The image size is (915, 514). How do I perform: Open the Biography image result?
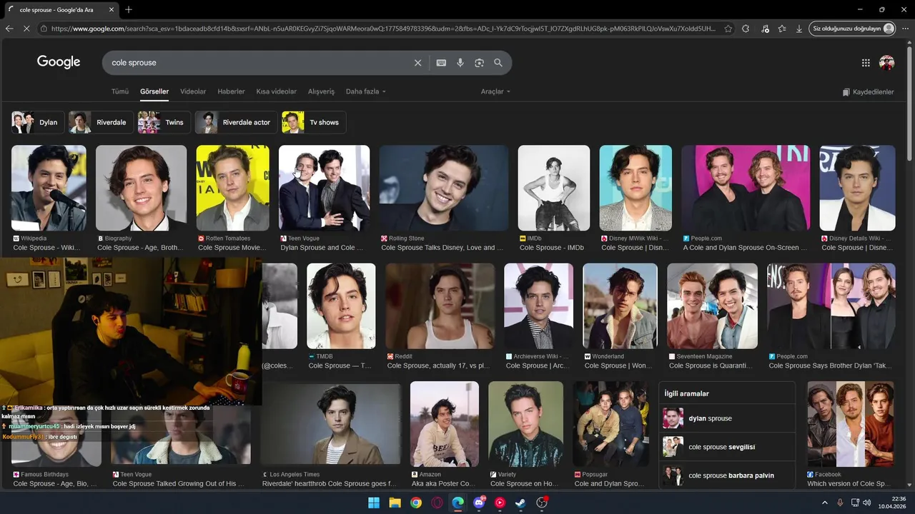pos(141,188)
